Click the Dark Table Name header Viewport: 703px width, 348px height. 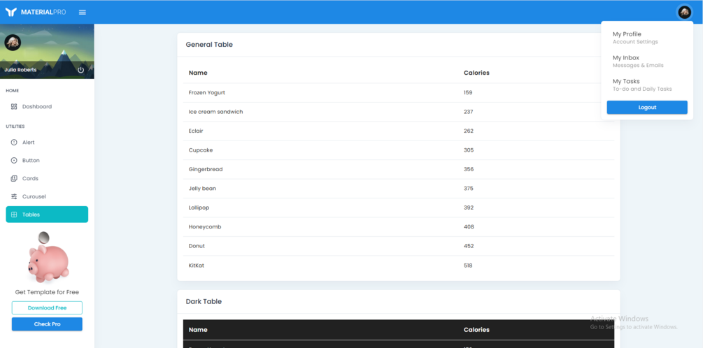coord(198,330)
